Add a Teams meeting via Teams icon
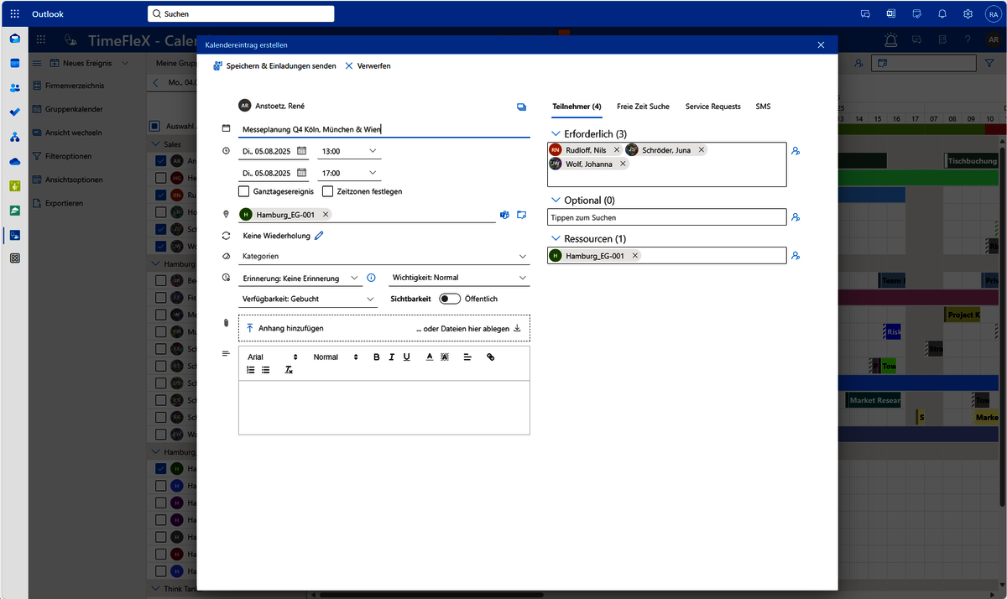The width and height of the screenshot is (1007, 599). (x=504, y=215)
